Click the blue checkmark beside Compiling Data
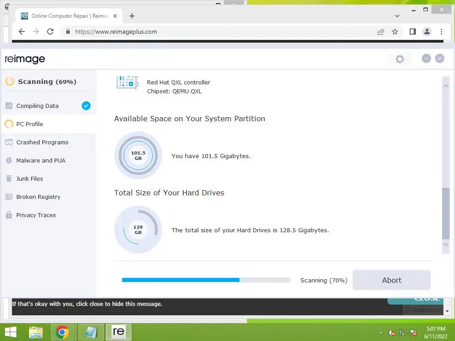Screen dimensions: 455x341 (x=86, y=106)
